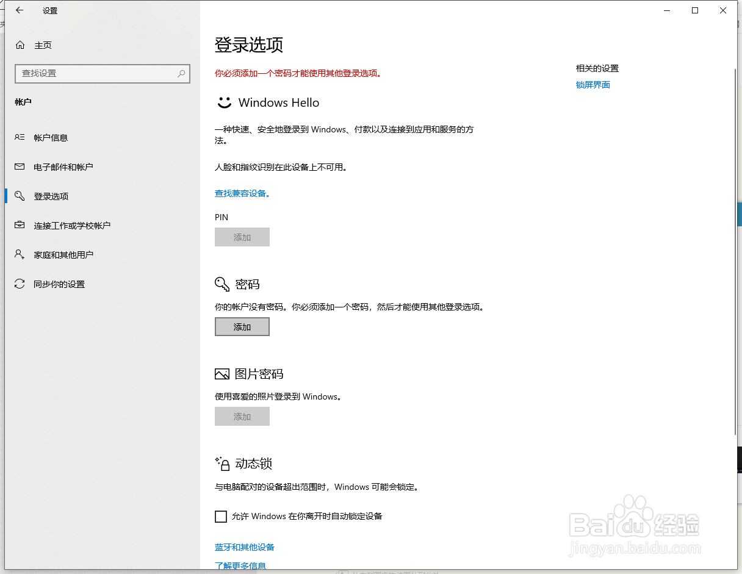Click into the 查找设置 search field
This screenshot has height=574, width=742.
[x=103, y=73]
